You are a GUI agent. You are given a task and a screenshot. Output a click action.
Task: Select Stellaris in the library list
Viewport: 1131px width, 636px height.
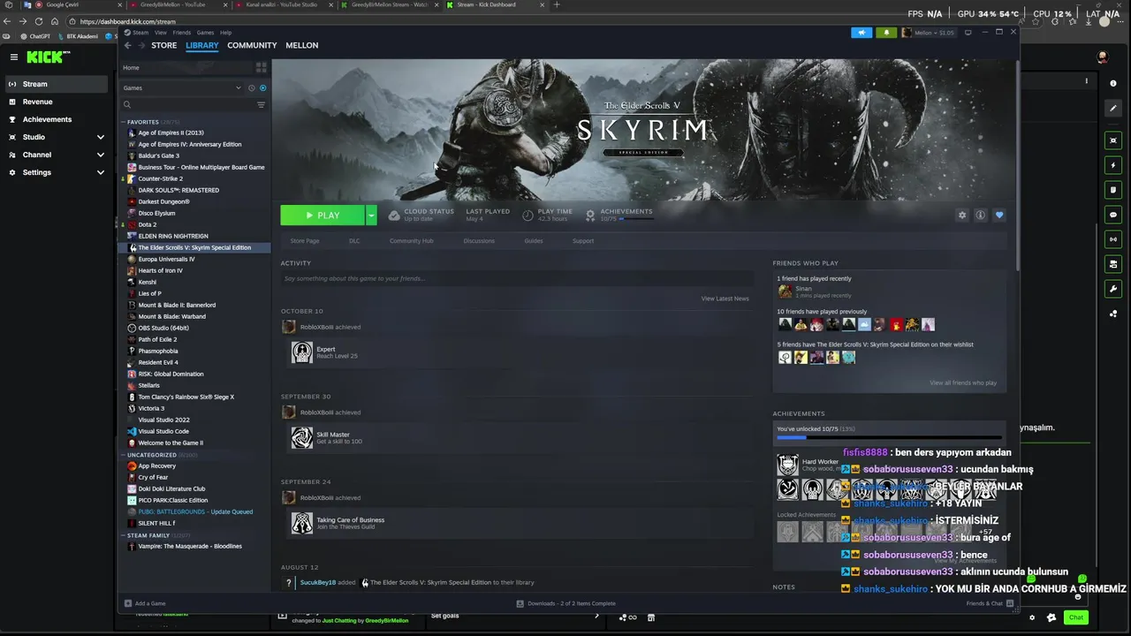tap(149, 385)
